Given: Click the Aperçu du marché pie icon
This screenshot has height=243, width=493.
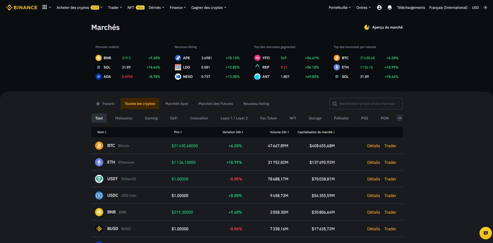Looking at the screenshot, I should click(367, 27).
